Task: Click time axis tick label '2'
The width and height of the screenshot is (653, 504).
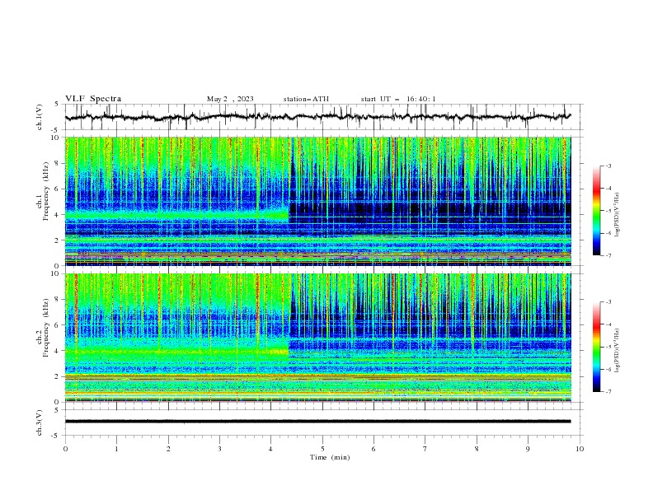Action: pos(168,449)
